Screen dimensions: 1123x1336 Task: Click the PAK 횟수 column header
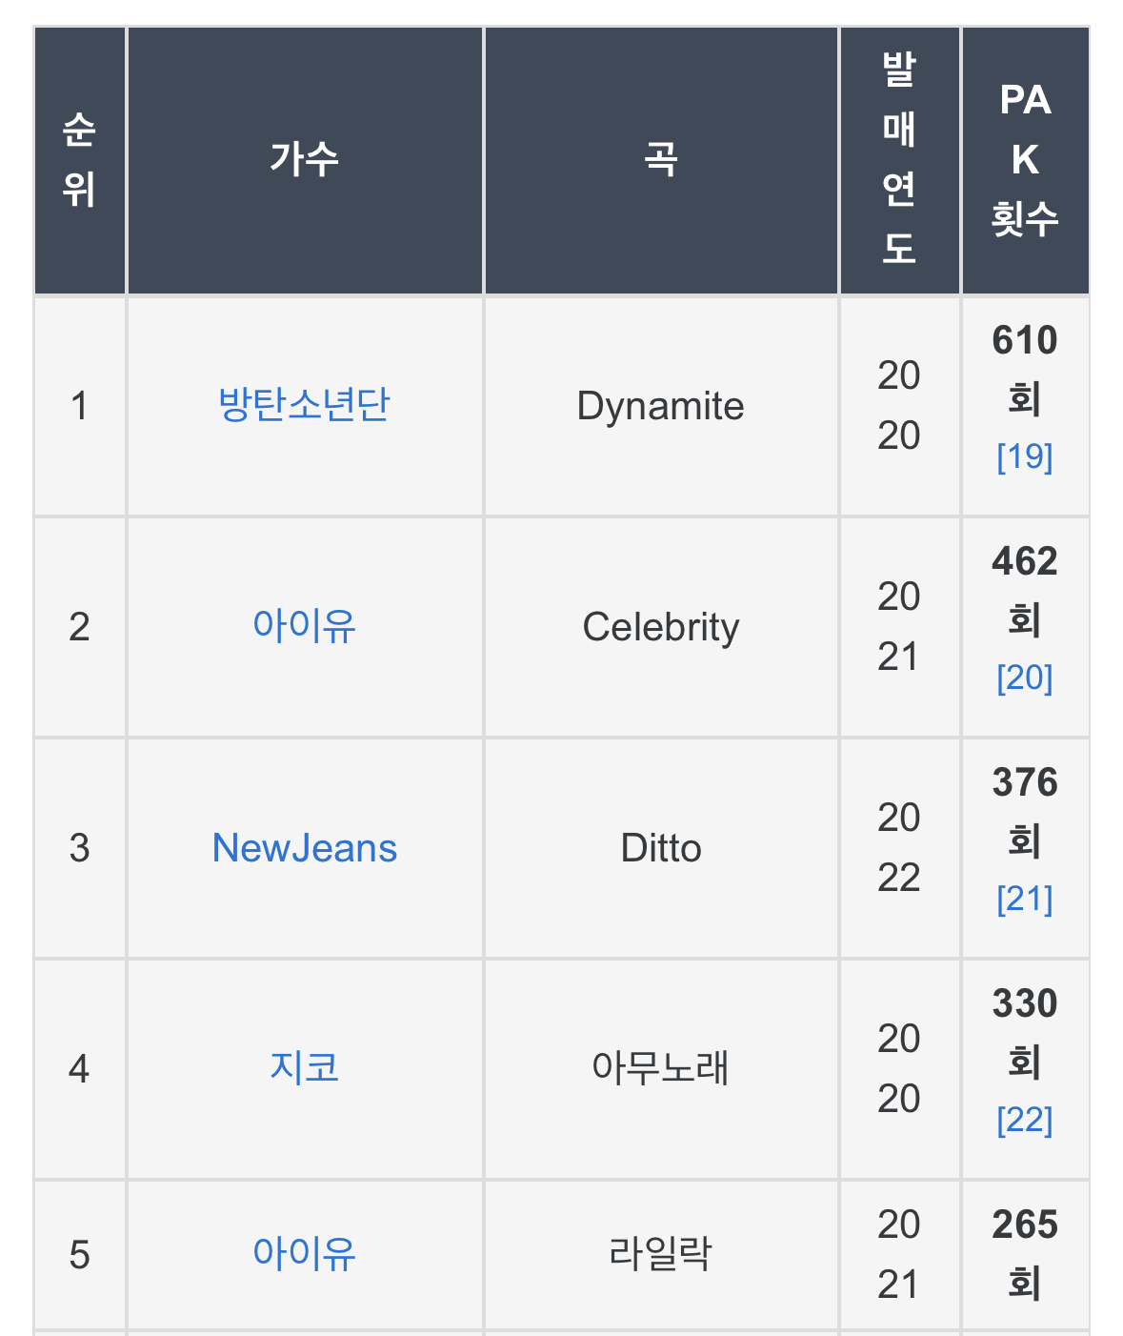point(1025,160)
